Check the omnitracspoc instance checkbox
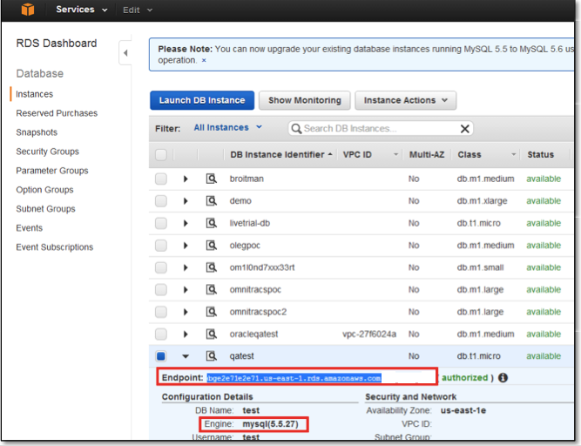Viewport: 581px width, 446px height. 161,289
